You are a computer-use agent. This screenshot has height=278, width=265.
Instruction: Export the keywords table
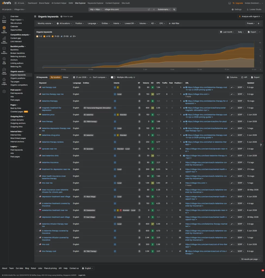tap(255, 77)
